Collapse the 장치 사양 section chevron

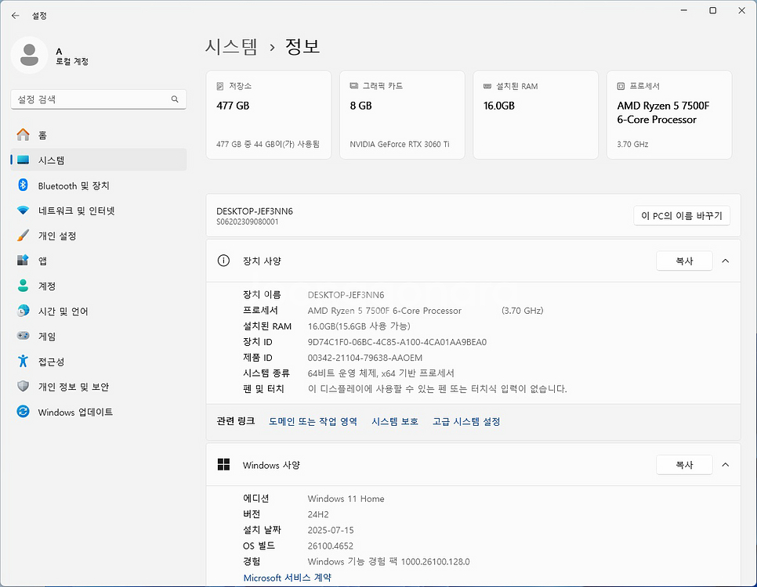[725, 261]
